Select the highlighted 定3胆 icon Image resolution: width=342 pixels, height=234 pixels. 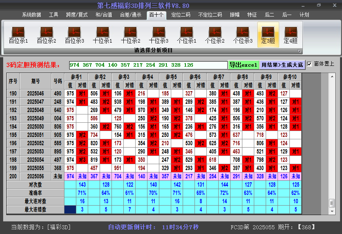click(x=268, y=35)
